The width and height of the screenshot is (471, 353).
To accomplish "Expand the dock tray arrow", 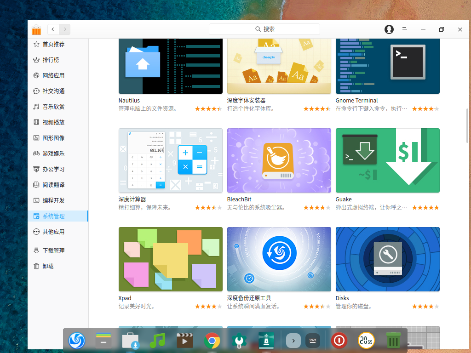I will coord(293,341).
